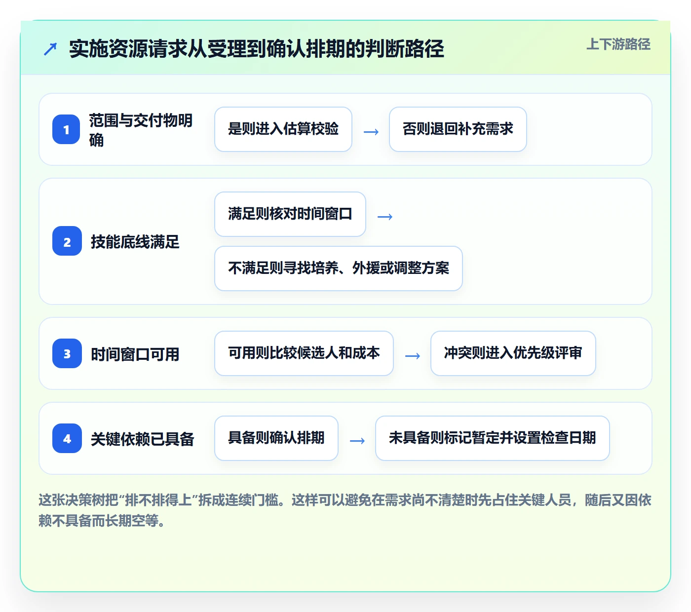Screen dimensions: 691x612
Task: Click the 技能底线满足 step label
Action: click(x=135, y=242)
